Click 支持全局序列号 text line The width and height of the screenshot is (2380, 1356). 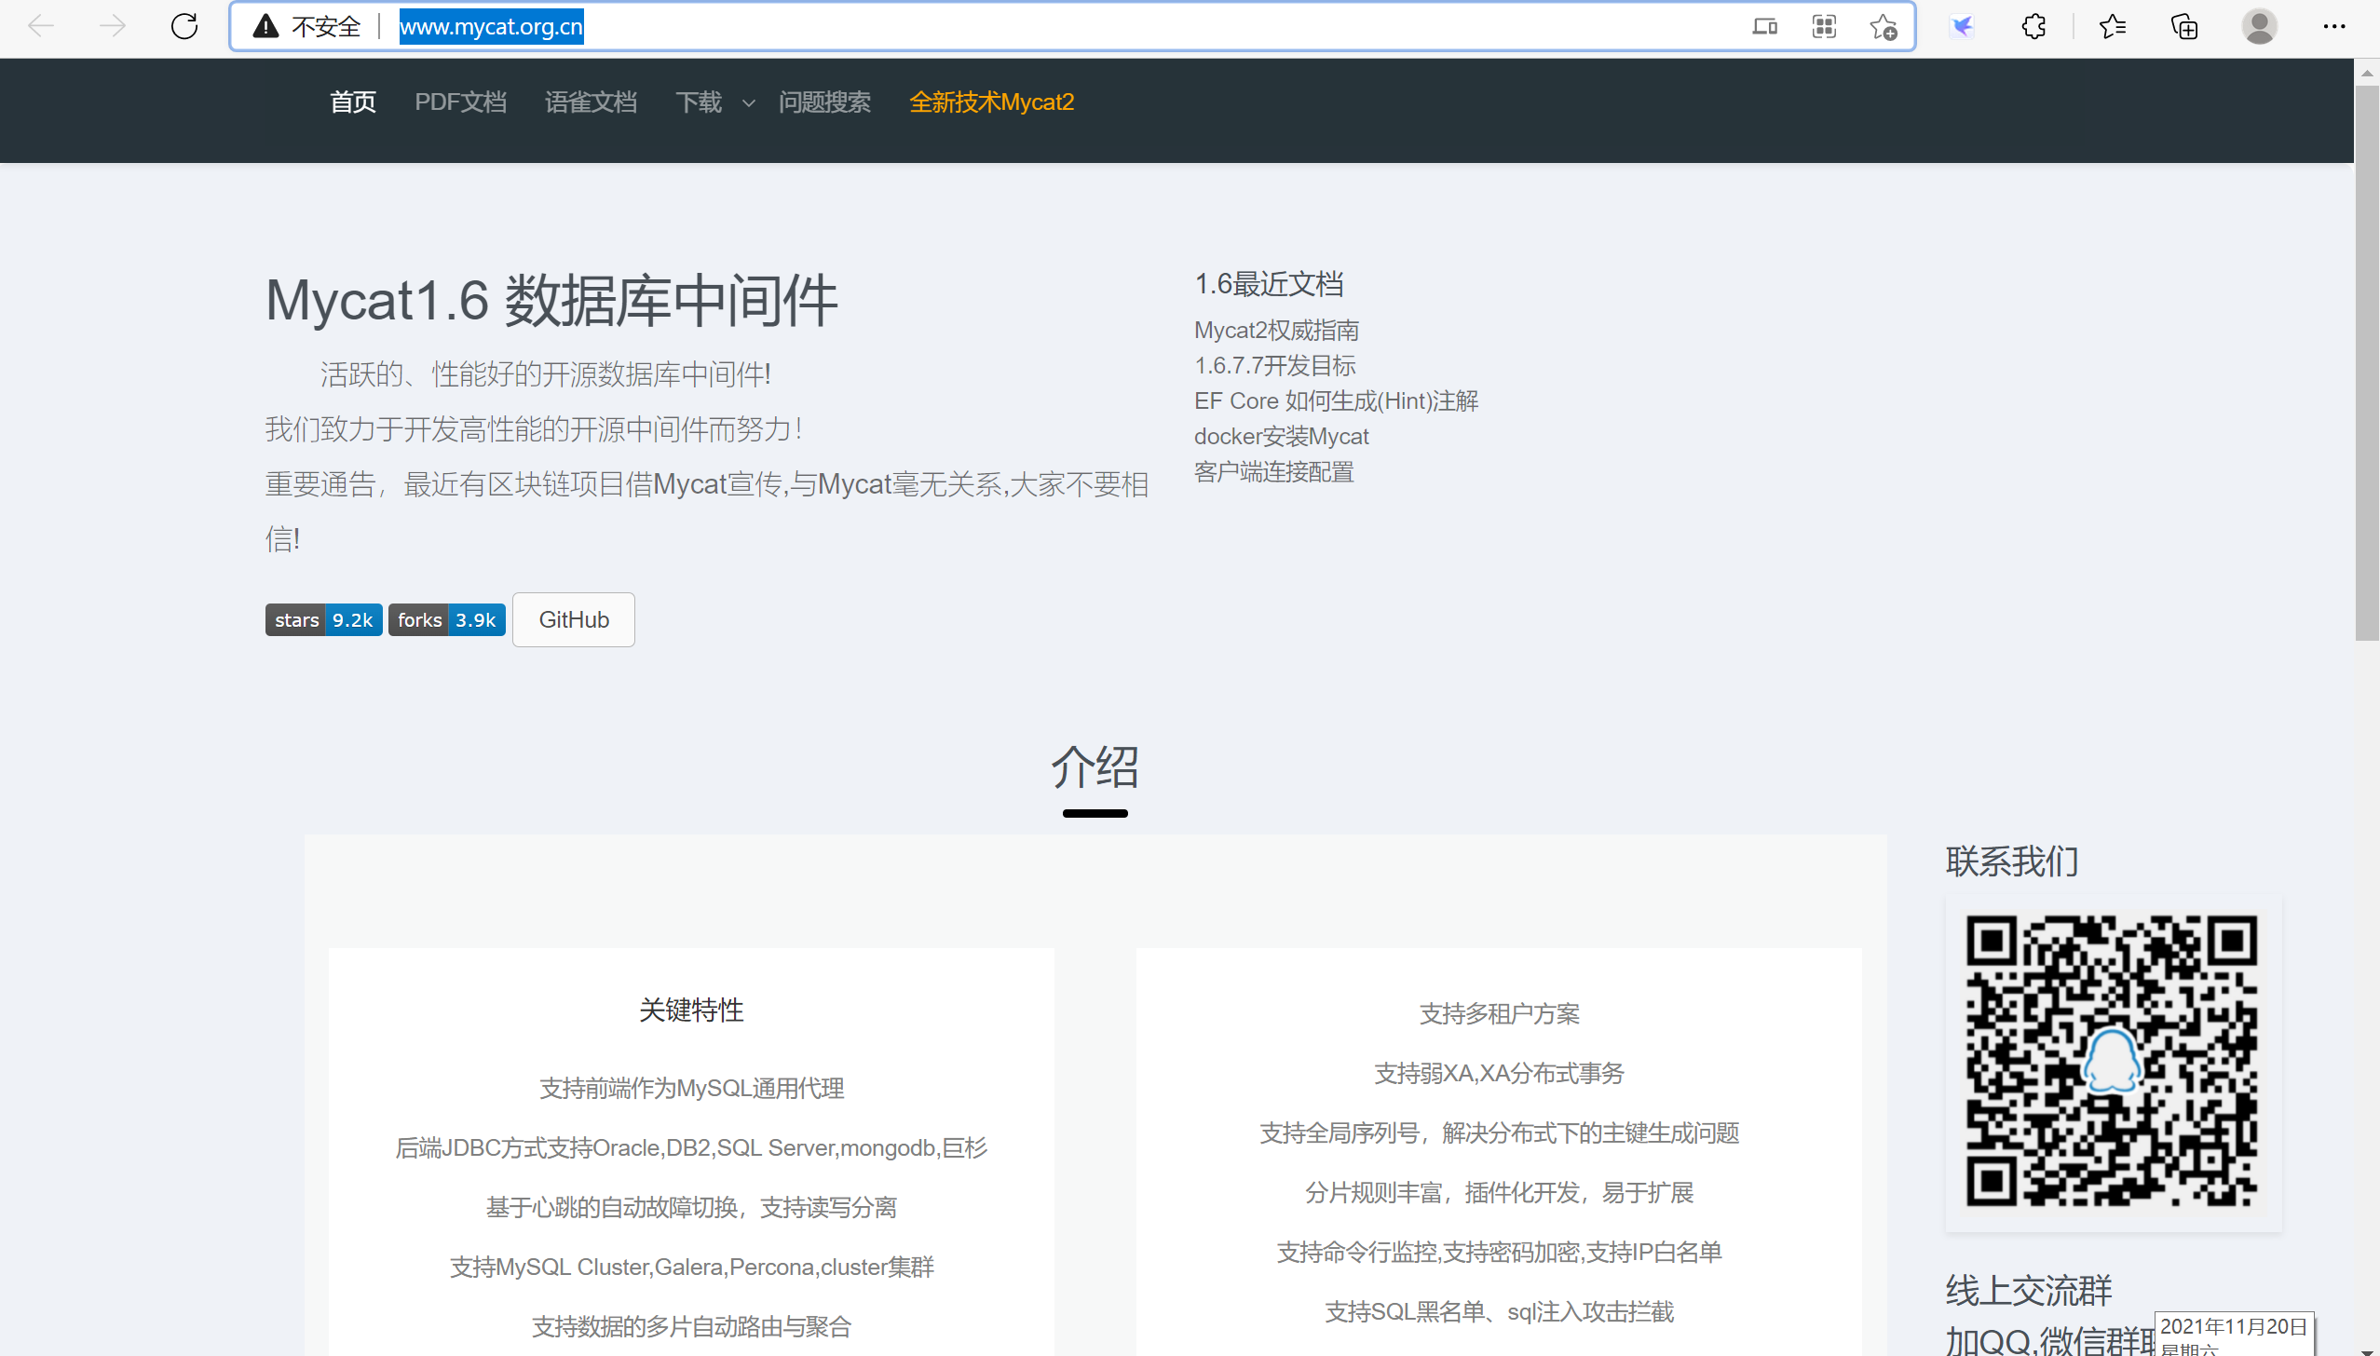(x=1499, y=1132)
